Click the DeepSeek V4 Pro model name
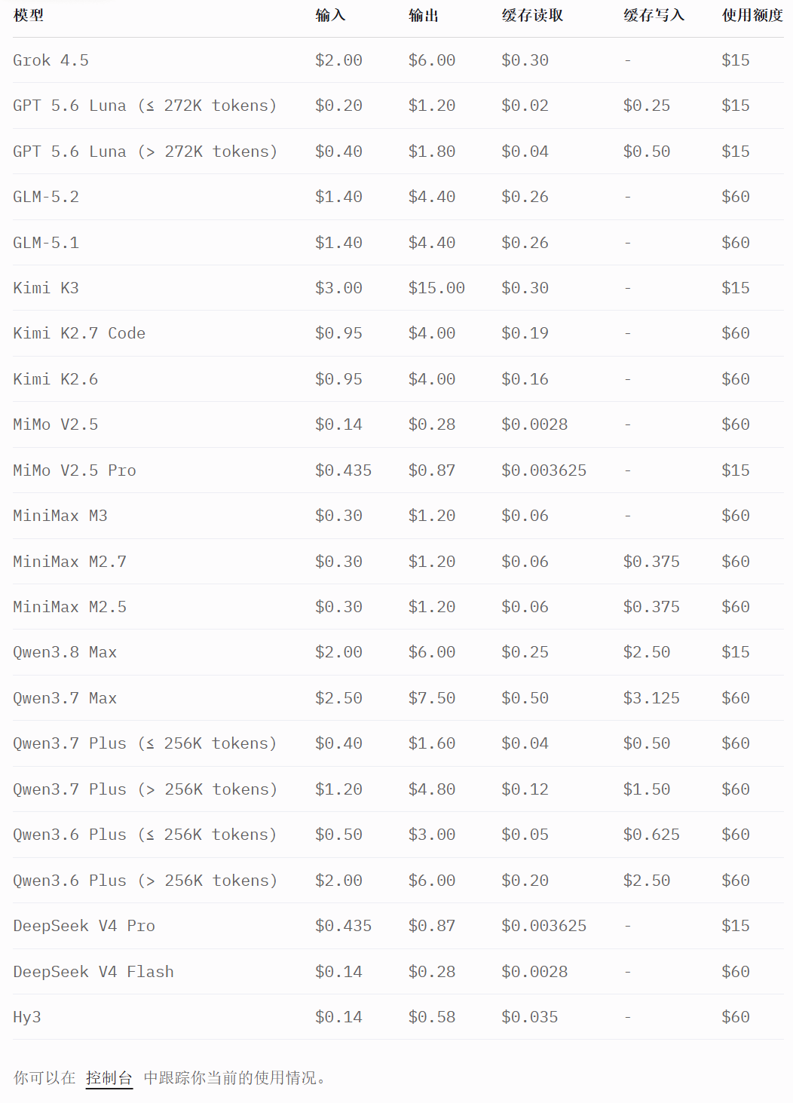 tap(84, 926)
